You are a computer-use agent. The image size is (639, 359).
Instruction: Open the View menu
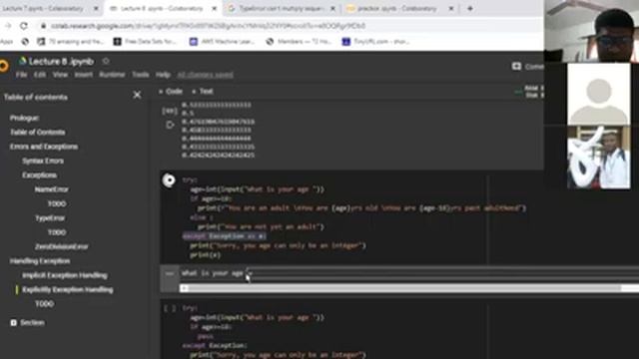tap(60, 75)
